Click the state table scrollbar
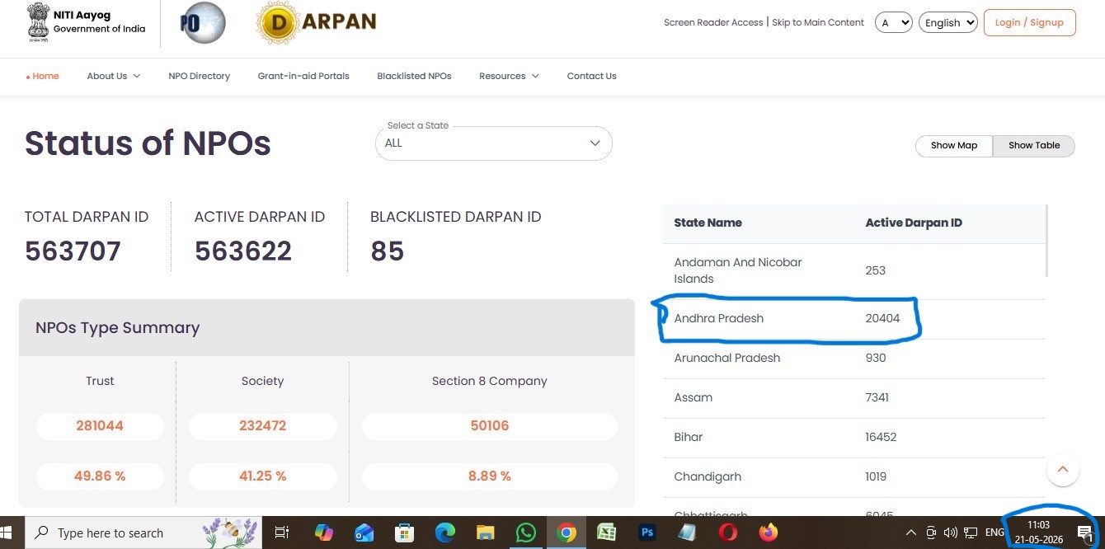This screenshot has height=549, width=1105. [1046, 240]
